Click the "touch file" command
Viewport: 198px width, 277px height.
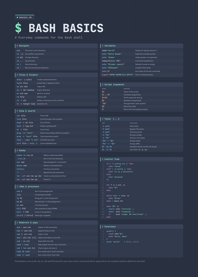click(x=22, y=83)
